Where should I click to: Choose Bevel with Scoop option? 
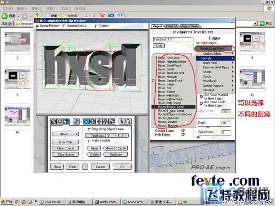click(173, 103)
